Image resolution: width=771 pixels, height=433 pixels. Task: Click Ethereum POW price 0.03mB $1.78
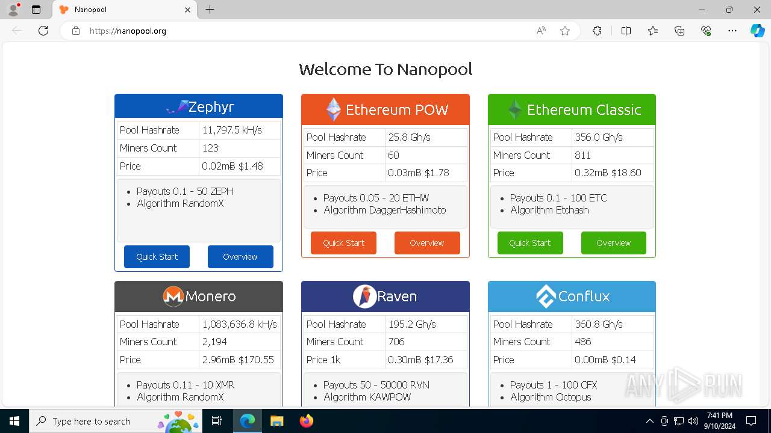(419, 173)
